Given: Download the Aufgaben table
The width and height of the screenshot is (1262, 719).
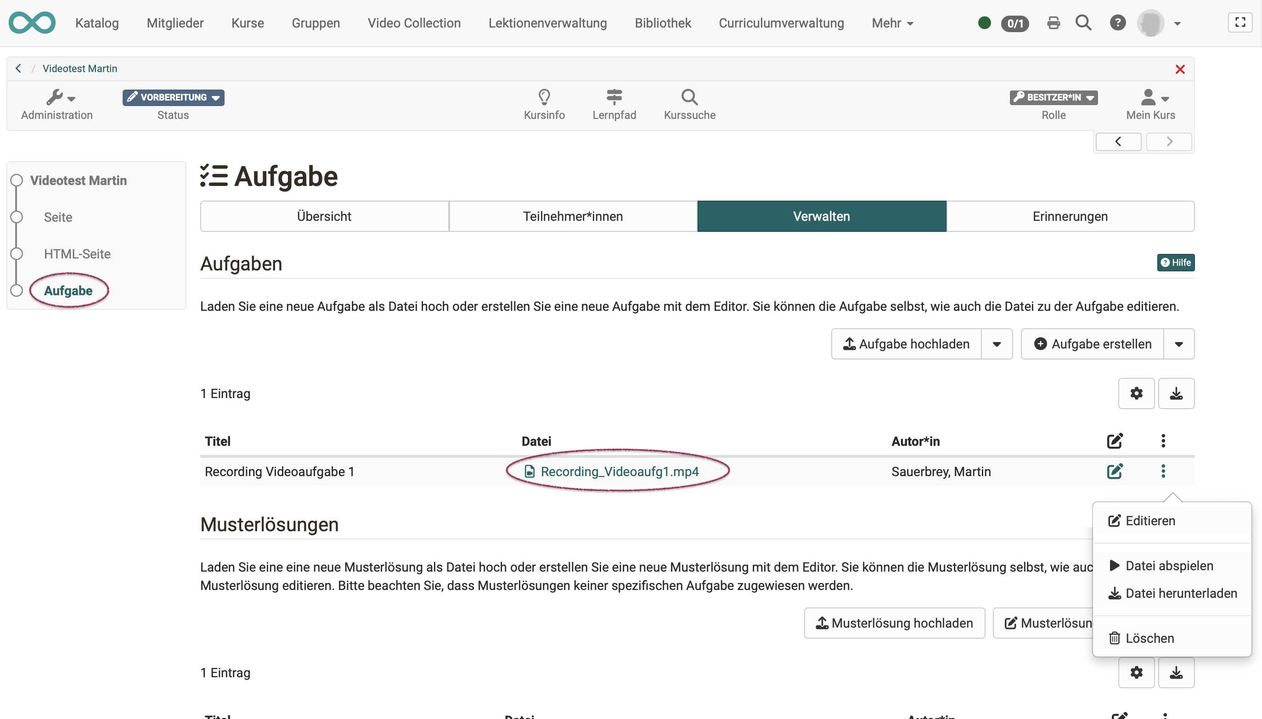Looking at the screenshot, I should (x=1177, y=393).
